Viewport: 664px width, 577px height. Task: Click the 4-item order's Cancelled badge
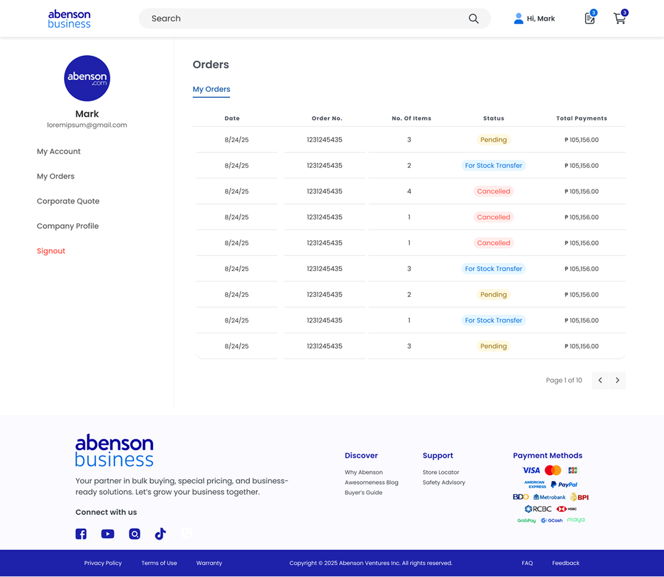pyautogui.click(x=494, y=192)
